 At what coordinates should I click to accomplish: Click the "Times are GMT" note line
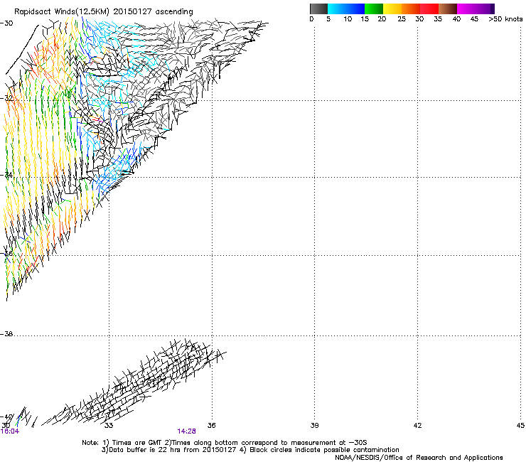click(x=225, y=443)
